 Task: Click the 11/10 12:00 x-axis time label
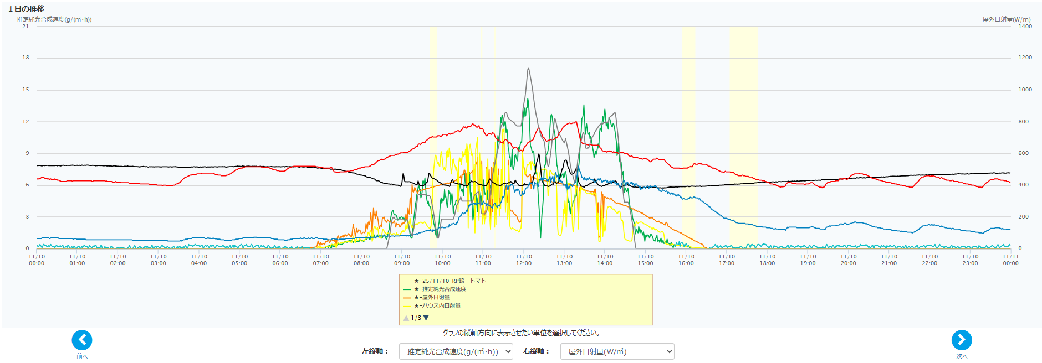(x=524, y=260)
